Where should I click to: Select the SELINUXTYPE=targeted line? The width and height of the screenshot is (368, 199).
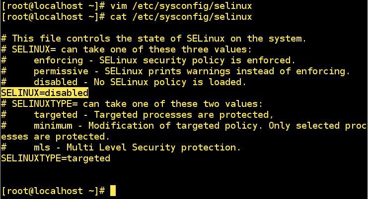tap(56, 158)
